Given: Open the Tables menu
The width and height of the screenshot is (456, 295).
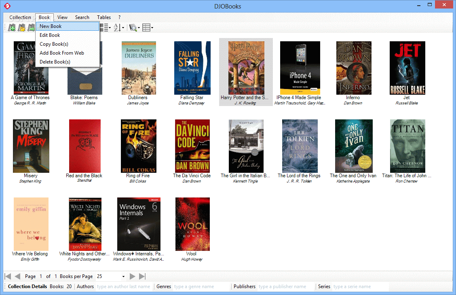Looking at the screenshot, I should click(x=104, y=17).
